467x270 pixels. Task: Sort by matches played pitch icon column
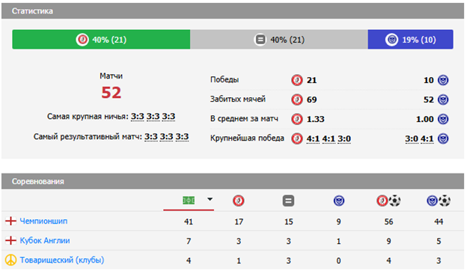click(189, 200)
